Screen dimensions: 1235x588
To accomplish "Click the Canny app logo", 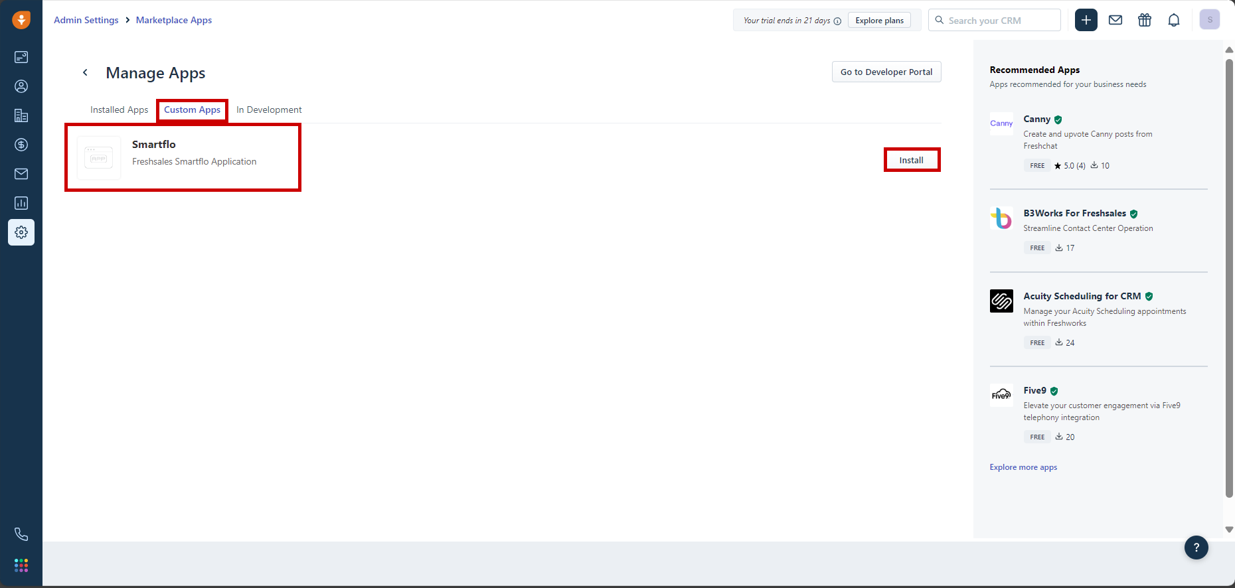I will click(1001, 123).
